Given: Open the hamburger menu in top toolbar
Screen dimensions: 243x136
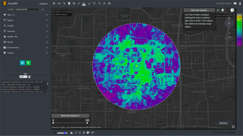Looking at the screenshot, I should pyautogui.click(x=54, y=3).
